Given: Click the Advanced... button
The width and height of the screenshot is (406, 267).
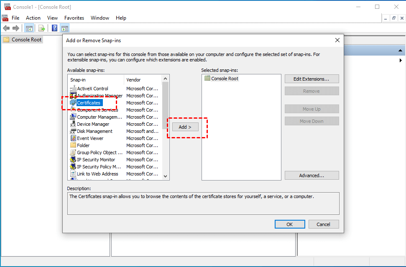Looking at the screenshot, I should [x=312, y=175].
